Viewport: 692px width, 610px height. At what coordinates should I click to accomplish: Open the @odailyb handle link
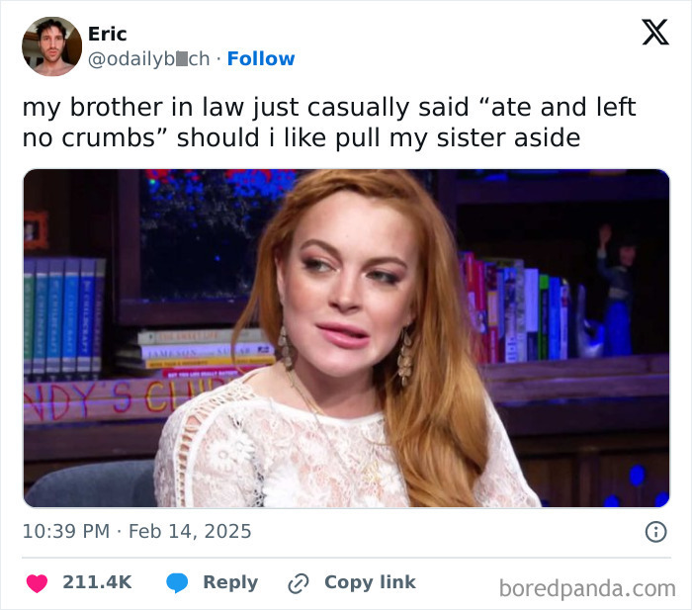tap(148, 59)
